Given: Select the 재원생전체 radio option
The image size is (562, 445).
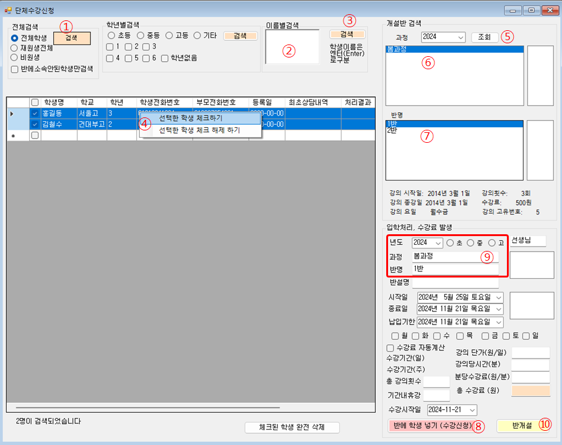Looking at the screenshot, I should (15, 48).
